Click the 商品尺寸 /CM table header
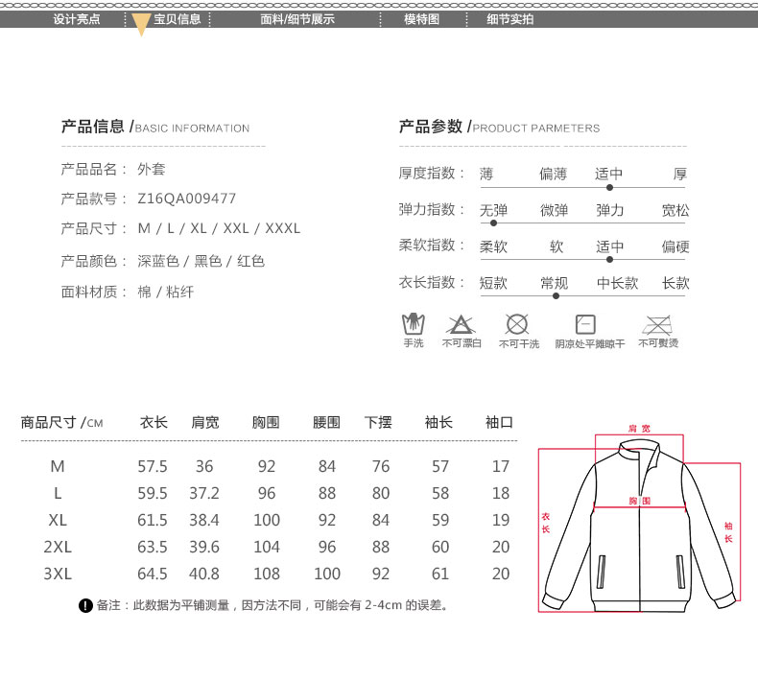 coord(61,422)
